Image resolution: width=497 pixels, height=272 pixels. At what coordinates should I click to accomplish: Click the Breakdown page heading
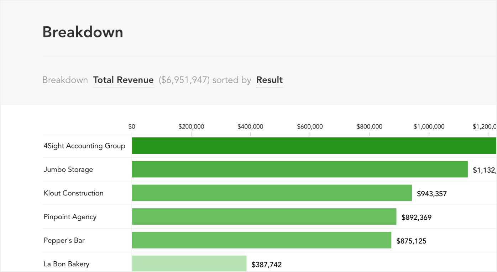(83, 32)
